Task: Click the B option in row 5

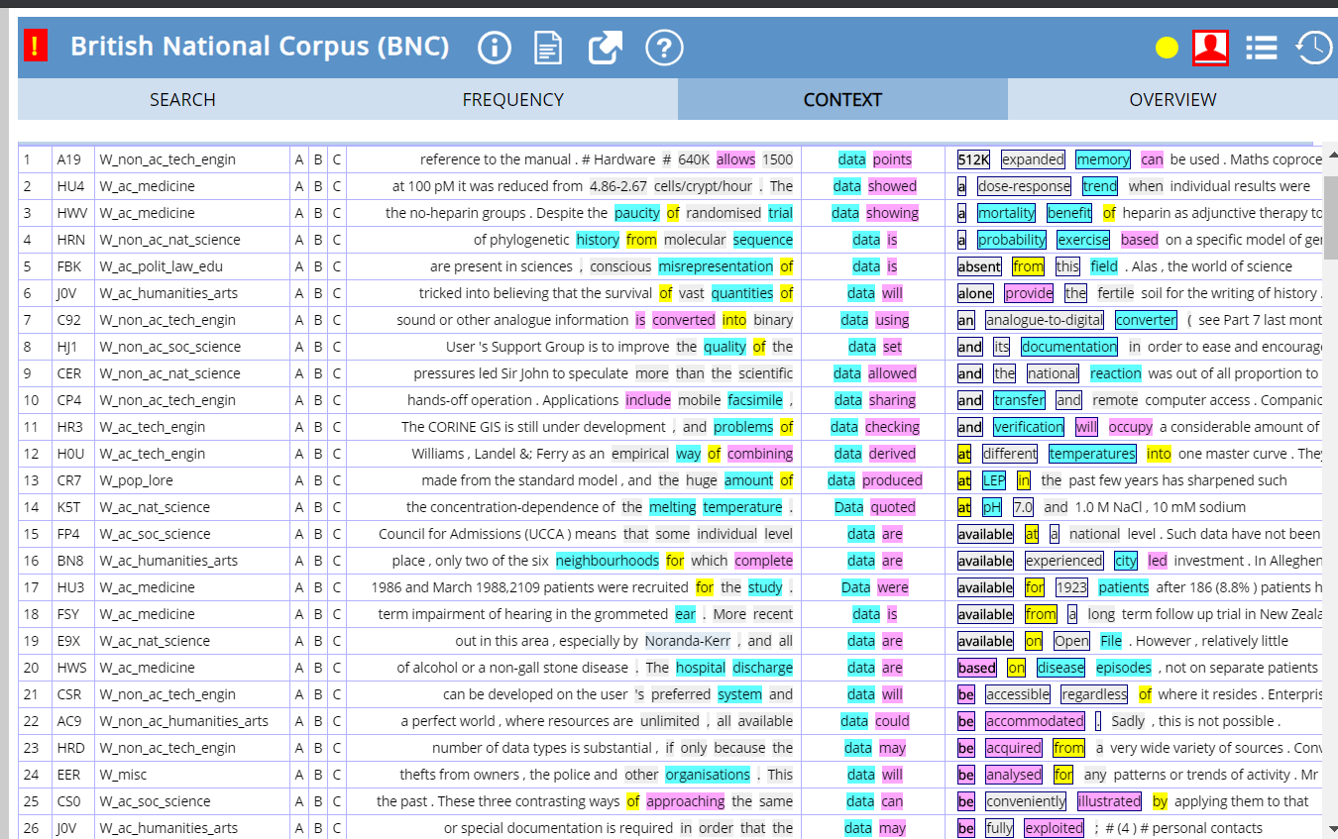Action: tap(318, 266)
